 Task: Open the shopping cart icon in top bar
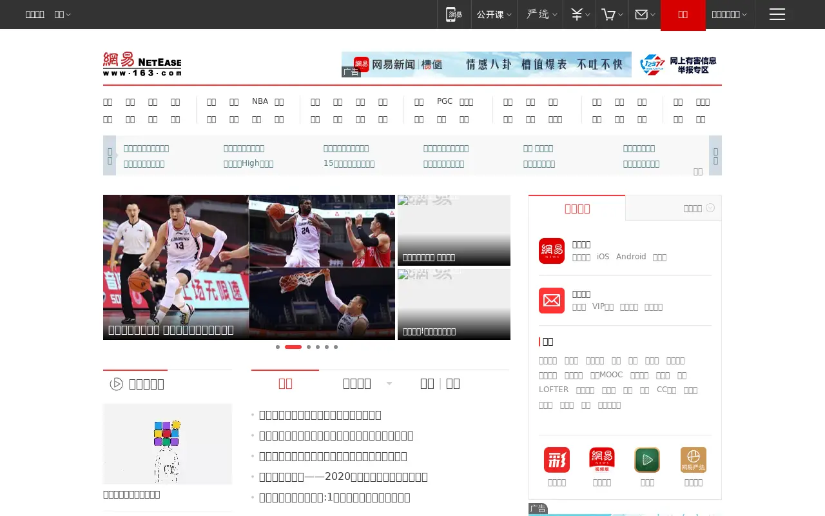pos(608,14)
